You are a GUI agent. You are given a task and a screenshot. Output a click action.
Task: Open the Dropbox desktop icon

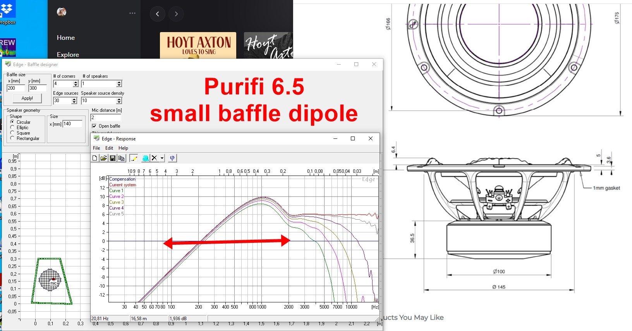pos(7,12)
